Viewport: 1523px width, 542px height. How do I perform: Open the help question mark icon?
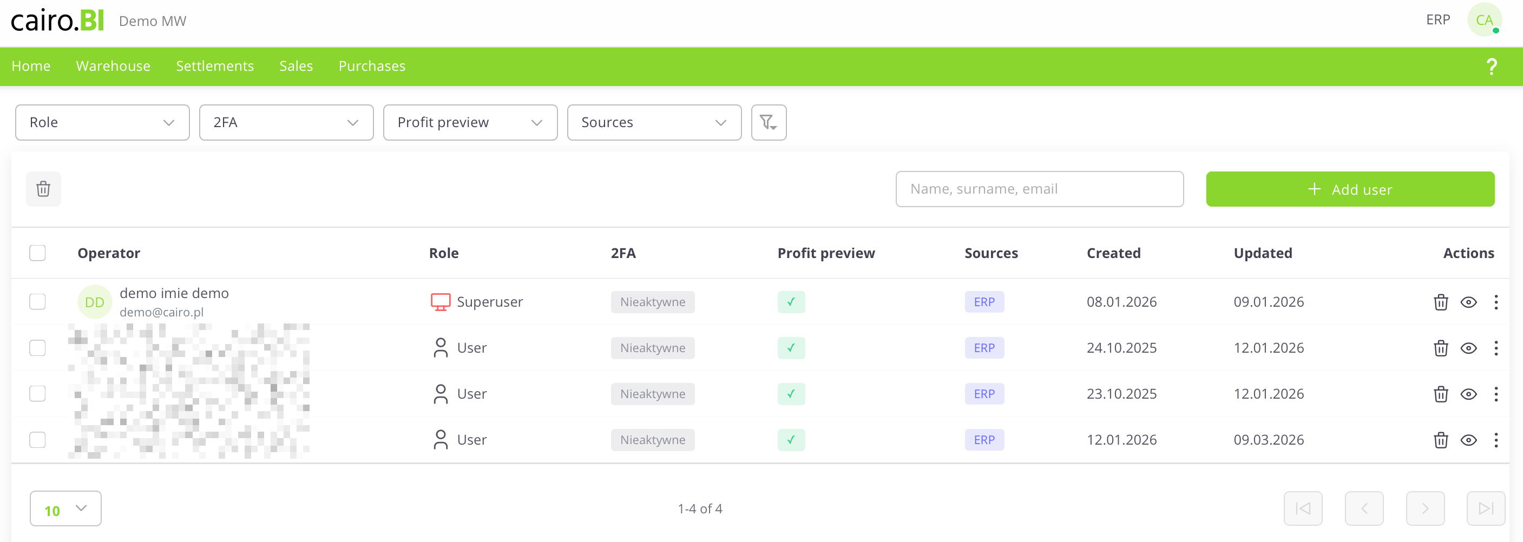(x=1491, y=66)
